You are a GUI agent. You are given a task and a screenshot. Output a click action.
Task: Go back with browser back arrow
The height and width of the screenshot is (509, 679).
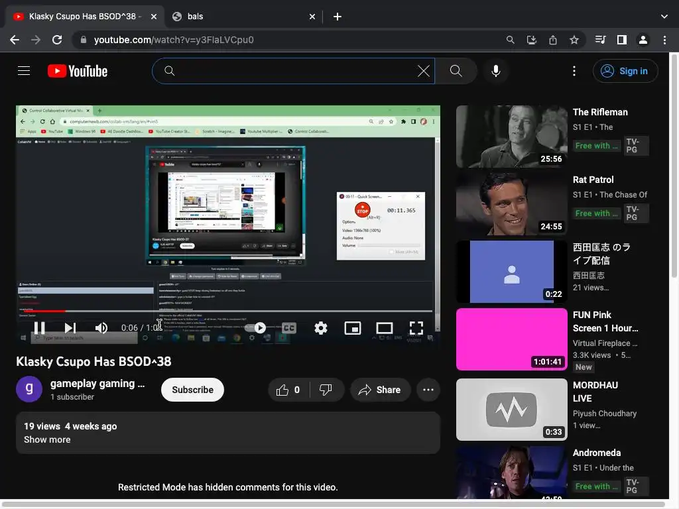15,40
